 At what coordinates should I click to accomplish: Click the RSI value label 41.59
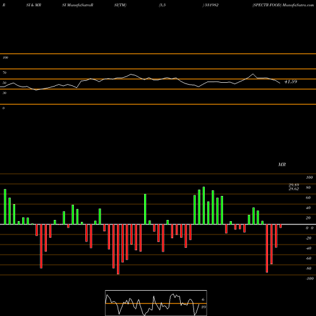click(291, 82)
